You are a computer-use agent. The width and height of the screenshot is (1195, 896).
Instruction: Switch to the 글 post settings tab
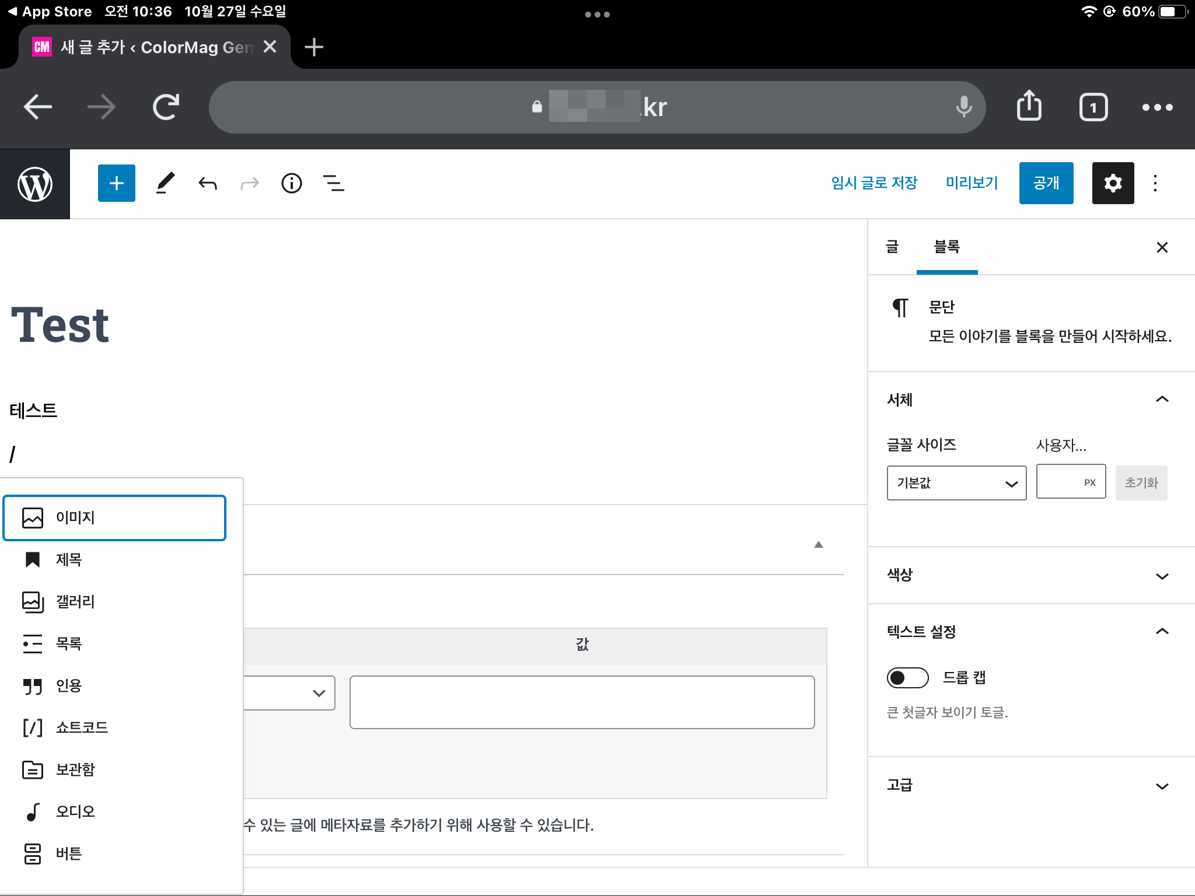pyautogui.click(x=892, y=247)
